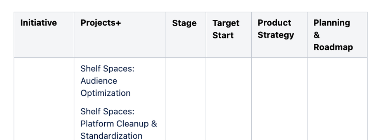Click the divider between Stage and Target Start headers

click(206, 35)
